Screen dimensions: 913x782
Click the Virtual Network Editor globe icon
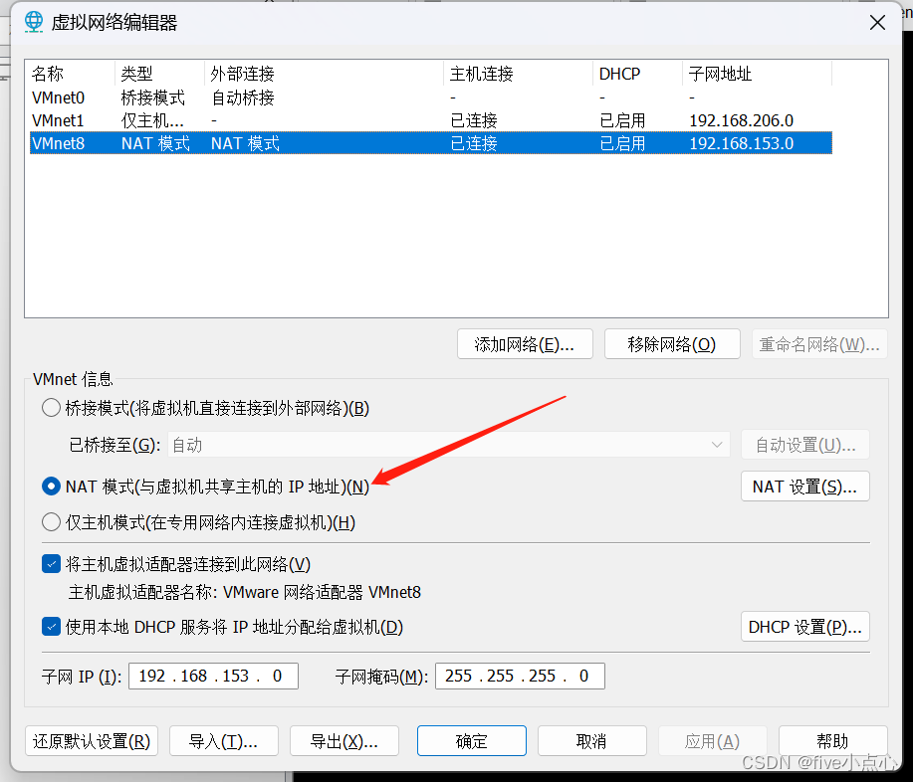point(34,22)
